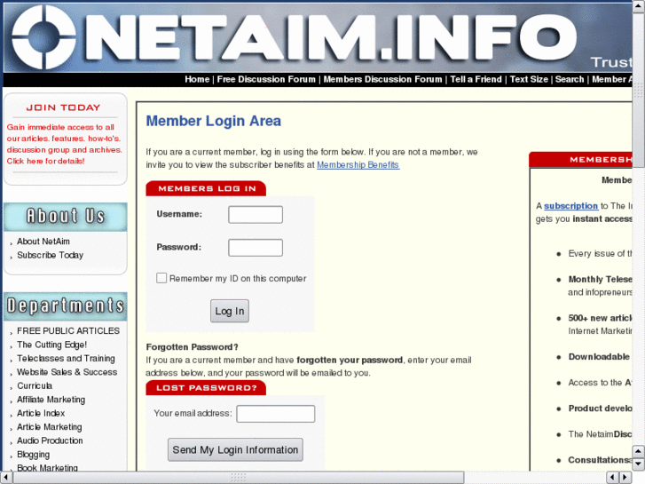Click the MEMBERS LOG IN red tab label
Viewport: 645px width, 484px height.
[207, 188]
